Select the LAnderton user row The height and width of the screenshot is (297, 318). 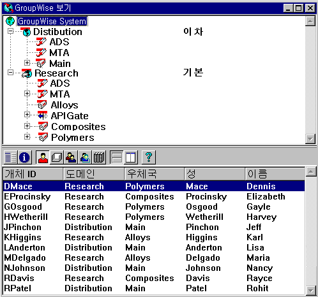[x=154, y=247]
